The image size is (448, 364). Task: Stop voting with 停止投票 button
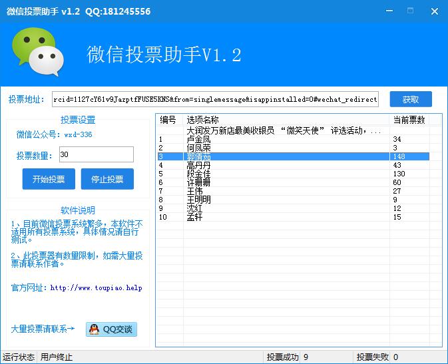tap(107, 179)
